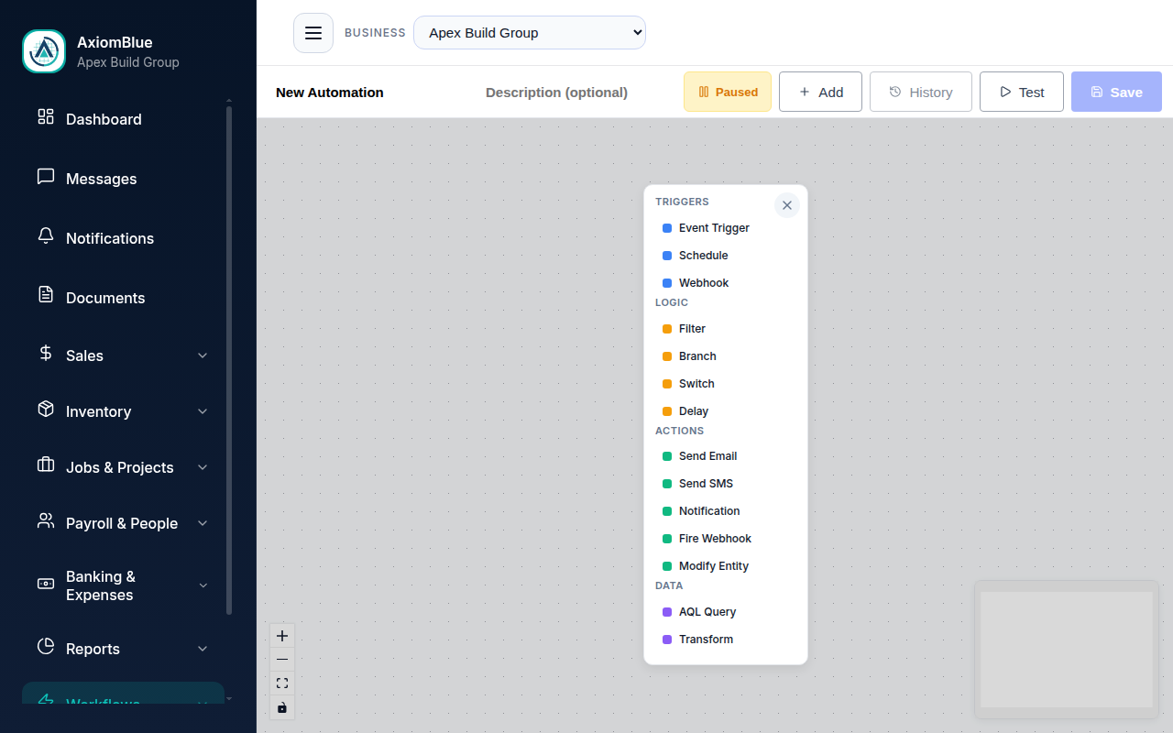Click the Sales dollar sign icon
This screenshot has width=1173, height=733.
[x=46, y=353]
